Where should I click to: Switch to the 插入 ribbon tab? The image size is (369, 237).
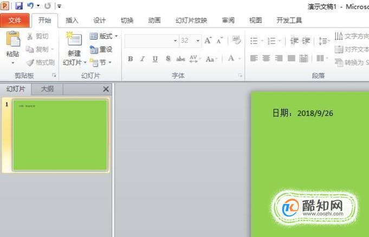pos(72,21)
